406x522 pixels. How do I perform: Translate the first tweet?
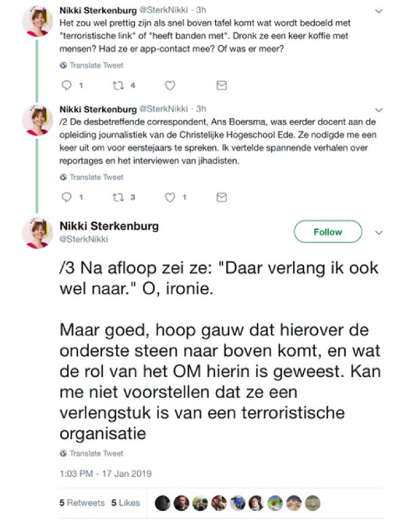(x=91, y=65)
